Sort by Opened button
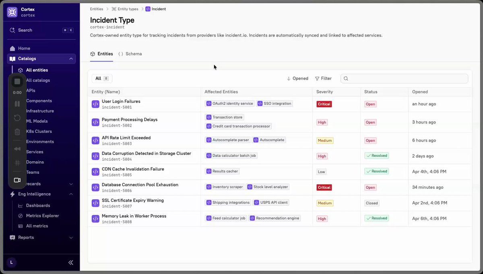The width and height of the screenshot is (483, 274). (297, 78)
